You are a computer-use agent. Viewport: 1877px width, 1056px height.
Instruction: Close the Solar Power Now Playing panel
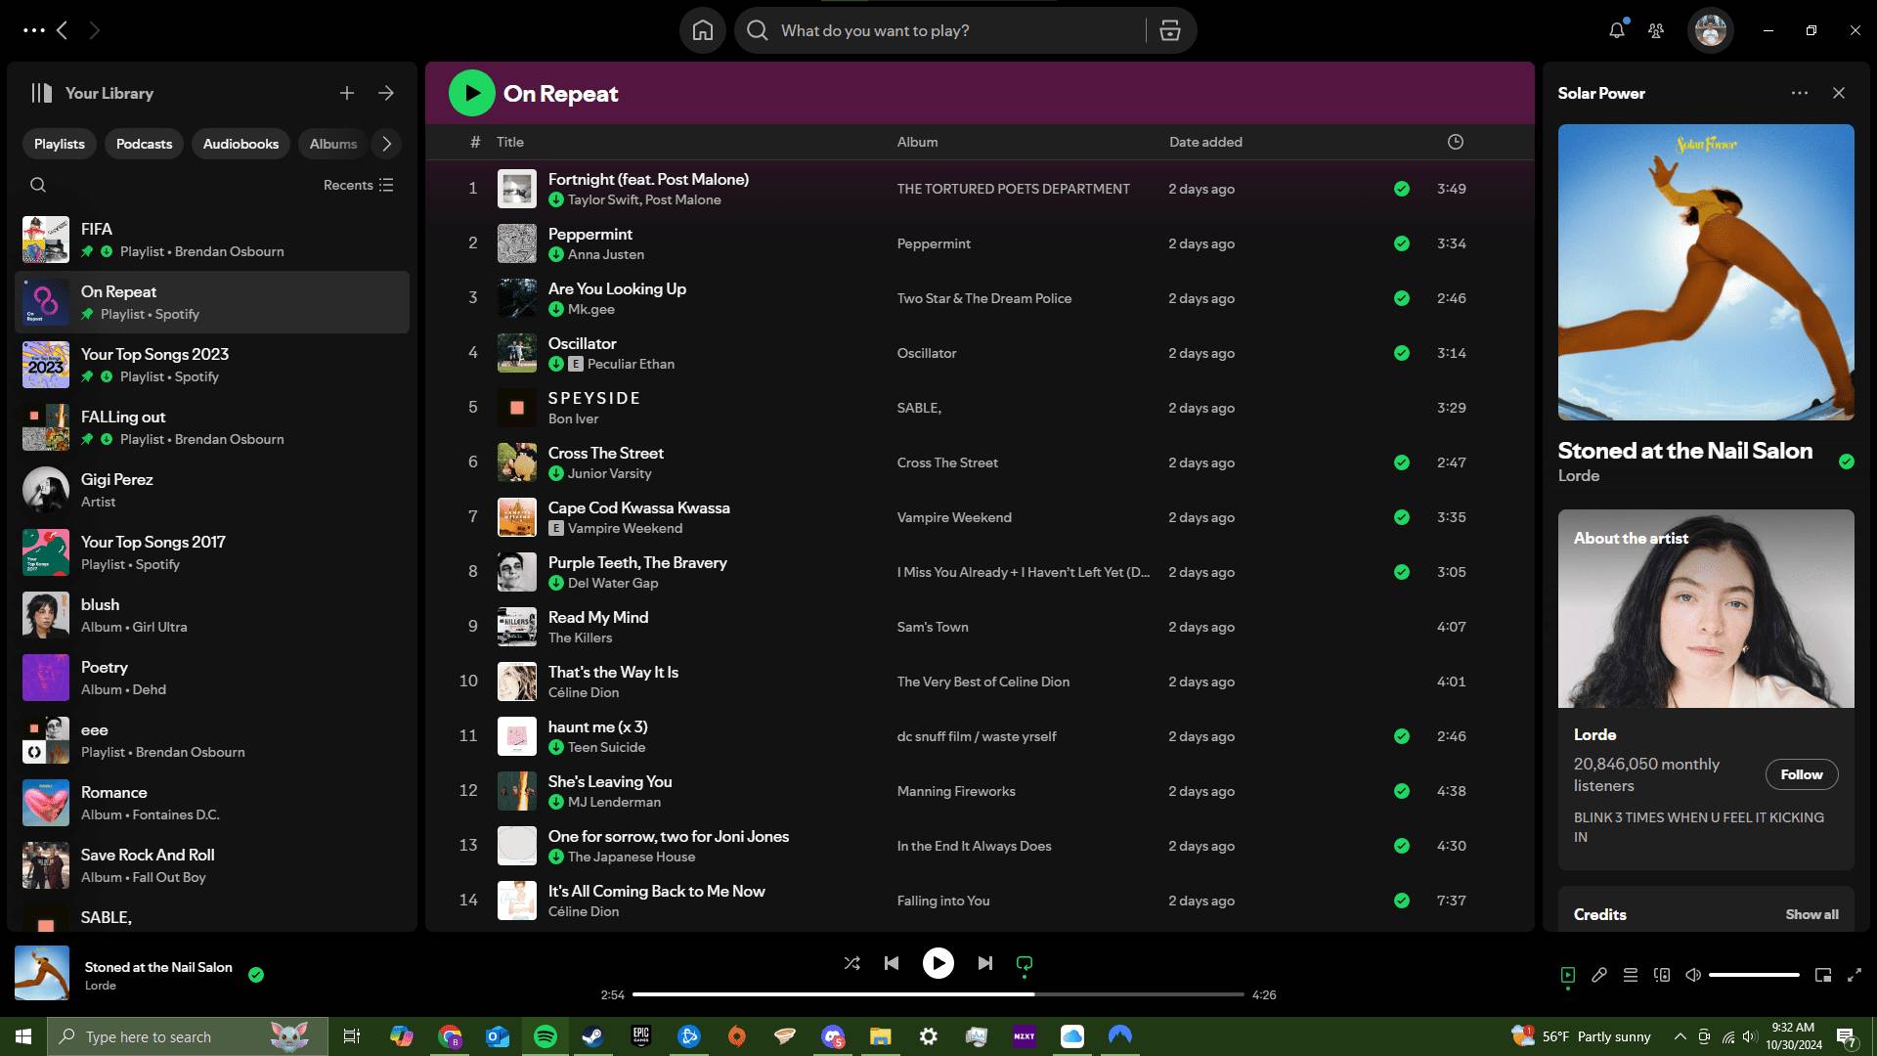[1839, 93]
